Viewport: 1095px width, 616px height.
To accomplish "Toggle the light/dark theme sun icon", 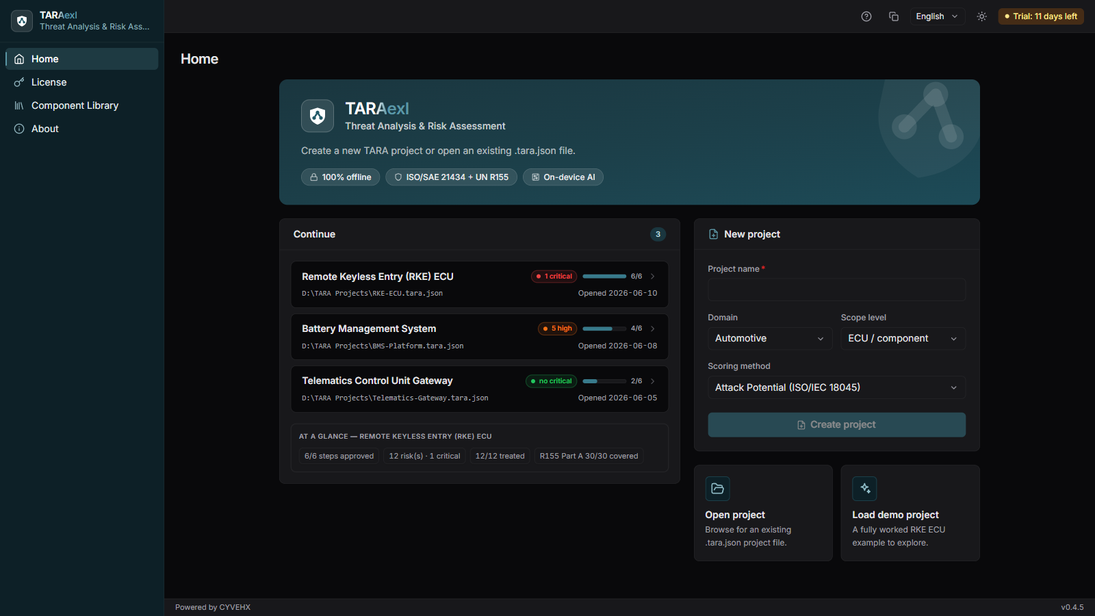I will (982, 16).
